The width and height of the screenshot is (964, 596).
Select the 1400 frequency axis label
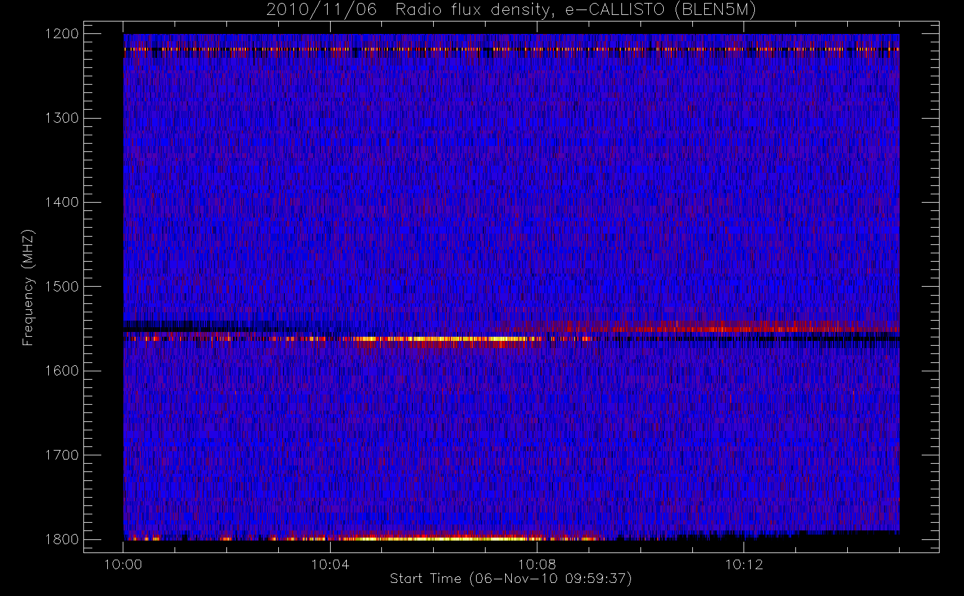(x=62, y=202)
